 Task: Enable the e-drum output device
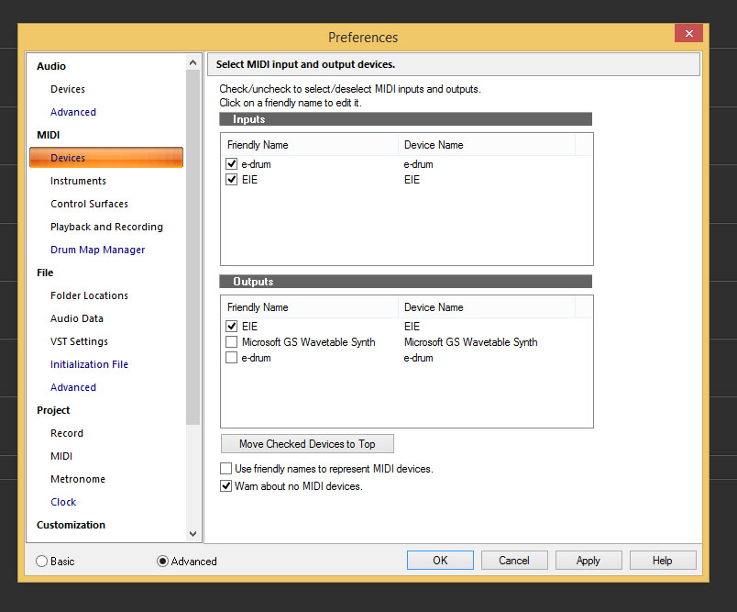(232, 358)
